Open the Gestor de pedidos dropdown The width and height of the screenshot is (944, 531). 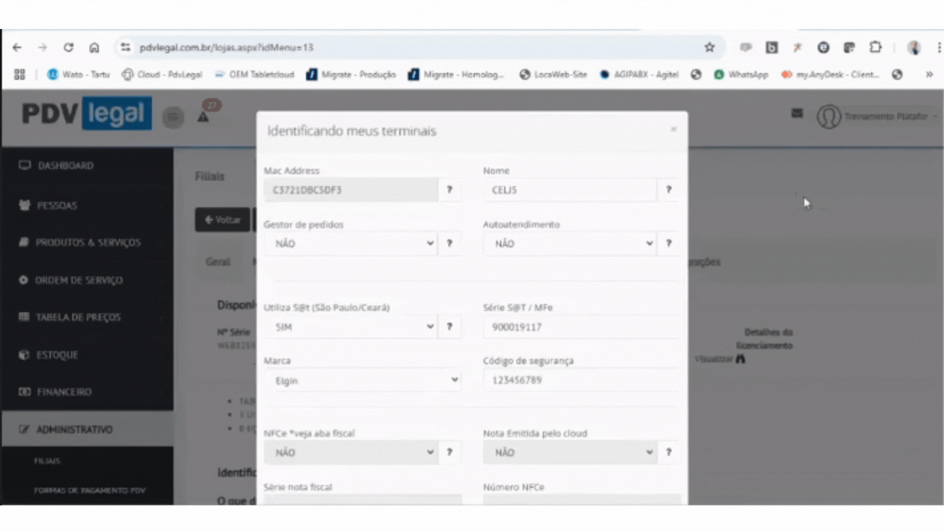[351, 243]
